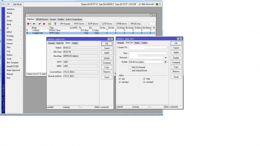Click the funnel Filter icon
The height and width of the screenshot is (146, 260).
55,24
